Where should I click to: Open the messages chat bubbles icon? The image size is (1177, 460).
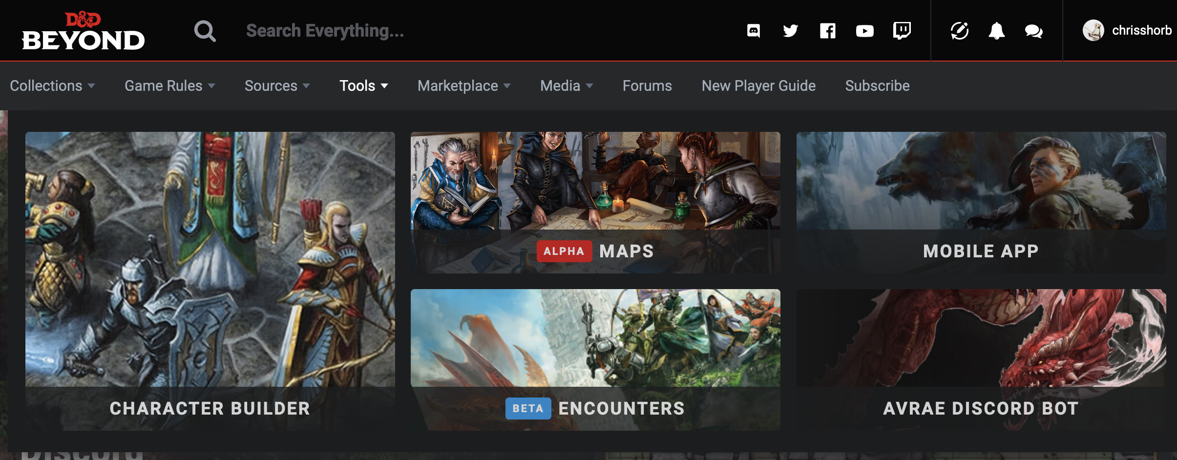pyautogui.click(x=1034, y=31)
